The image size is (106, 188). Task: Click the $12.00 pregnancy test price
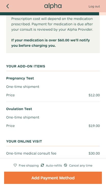click(x=94, y=95)
